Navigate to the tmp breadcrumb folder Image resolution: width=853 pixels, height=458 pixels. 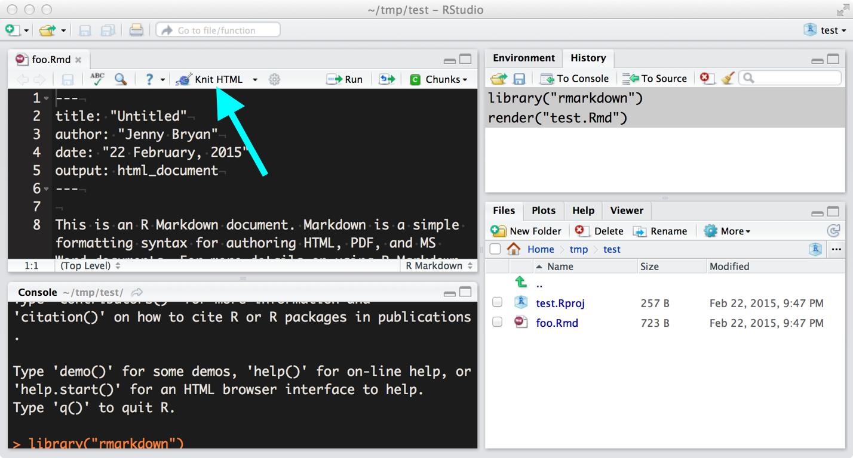578,249
